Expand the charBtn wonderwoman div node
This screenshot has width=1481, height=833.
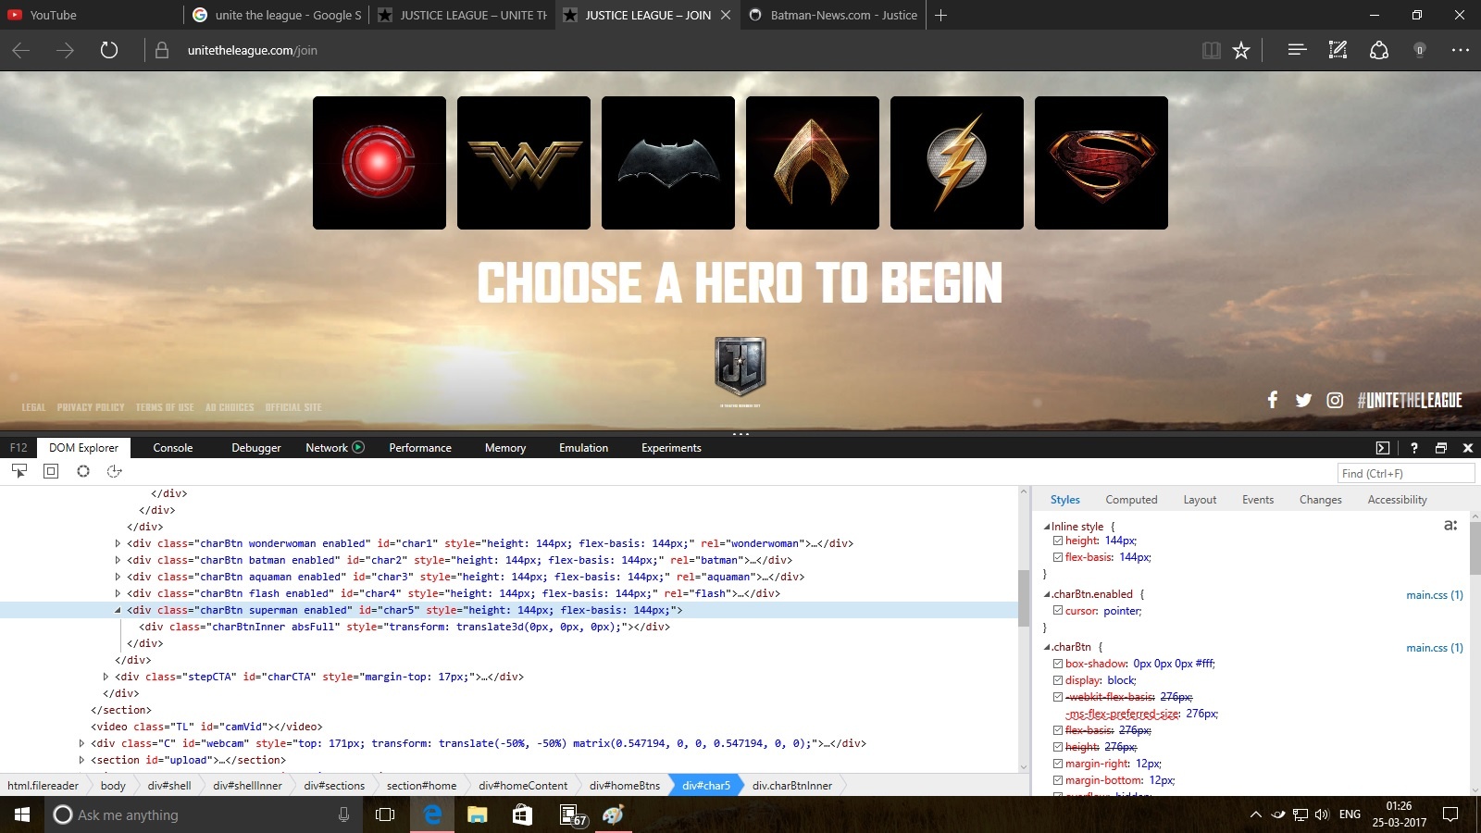[x=118, y=543]
